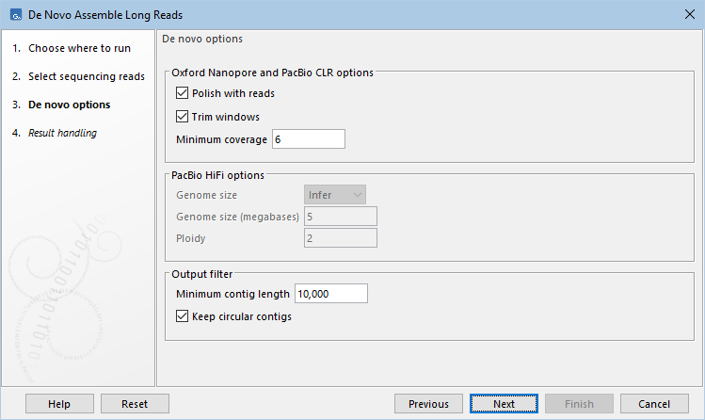The height and width of the screenshot is (420, 705).
Task: Toggle the 'Keep circular contigs' checkbox
Action: (x=183, y=316)
